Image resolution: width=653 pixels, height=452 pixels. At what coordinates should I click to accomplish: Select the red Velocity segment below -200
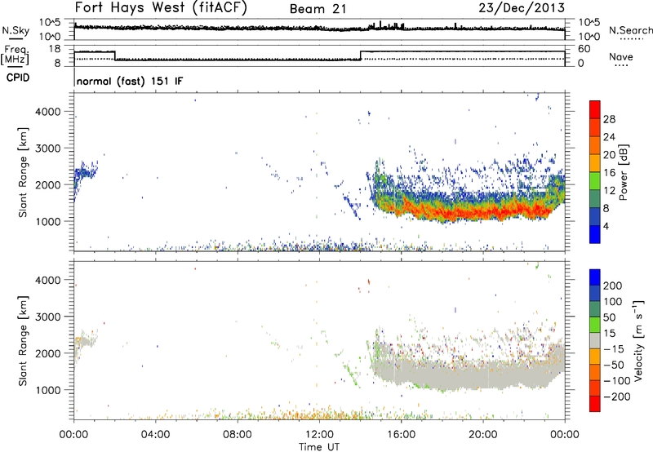[x=595, y=404]
